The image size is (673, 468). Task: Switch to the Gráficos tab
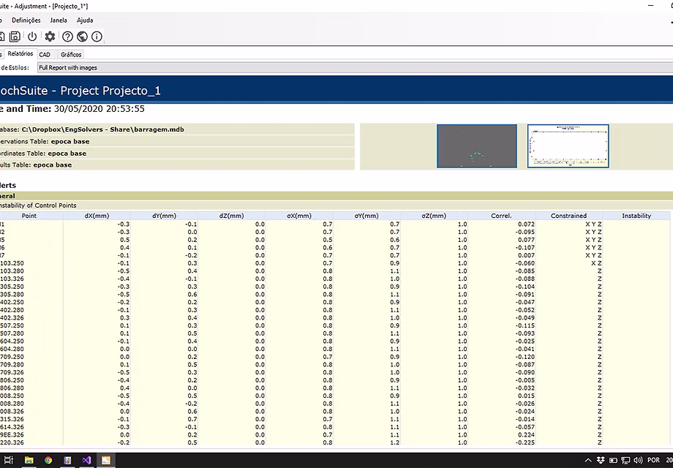click(70, 53)
